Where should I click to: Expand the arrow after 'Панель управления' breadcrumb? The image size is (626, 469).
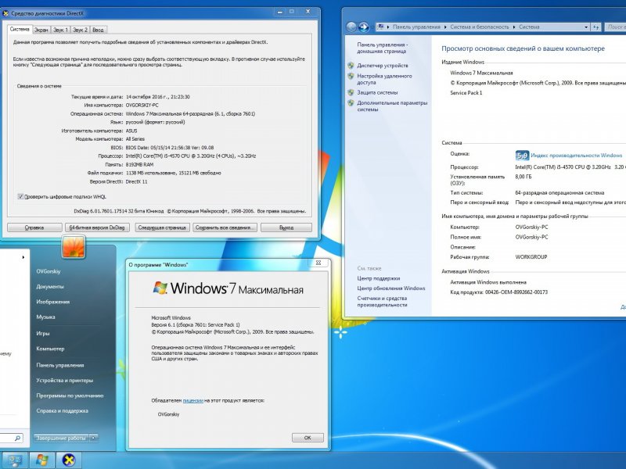445,27
